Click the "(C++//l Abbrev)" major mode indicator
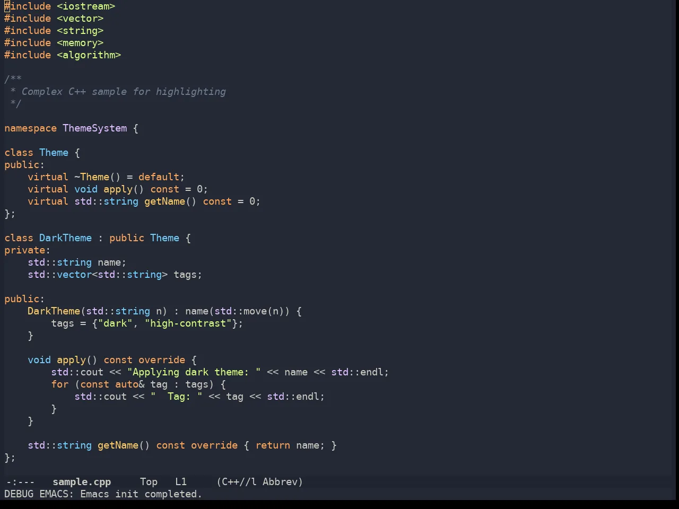The height and width of the screenshot is (509, 679). tap(259, 482)
